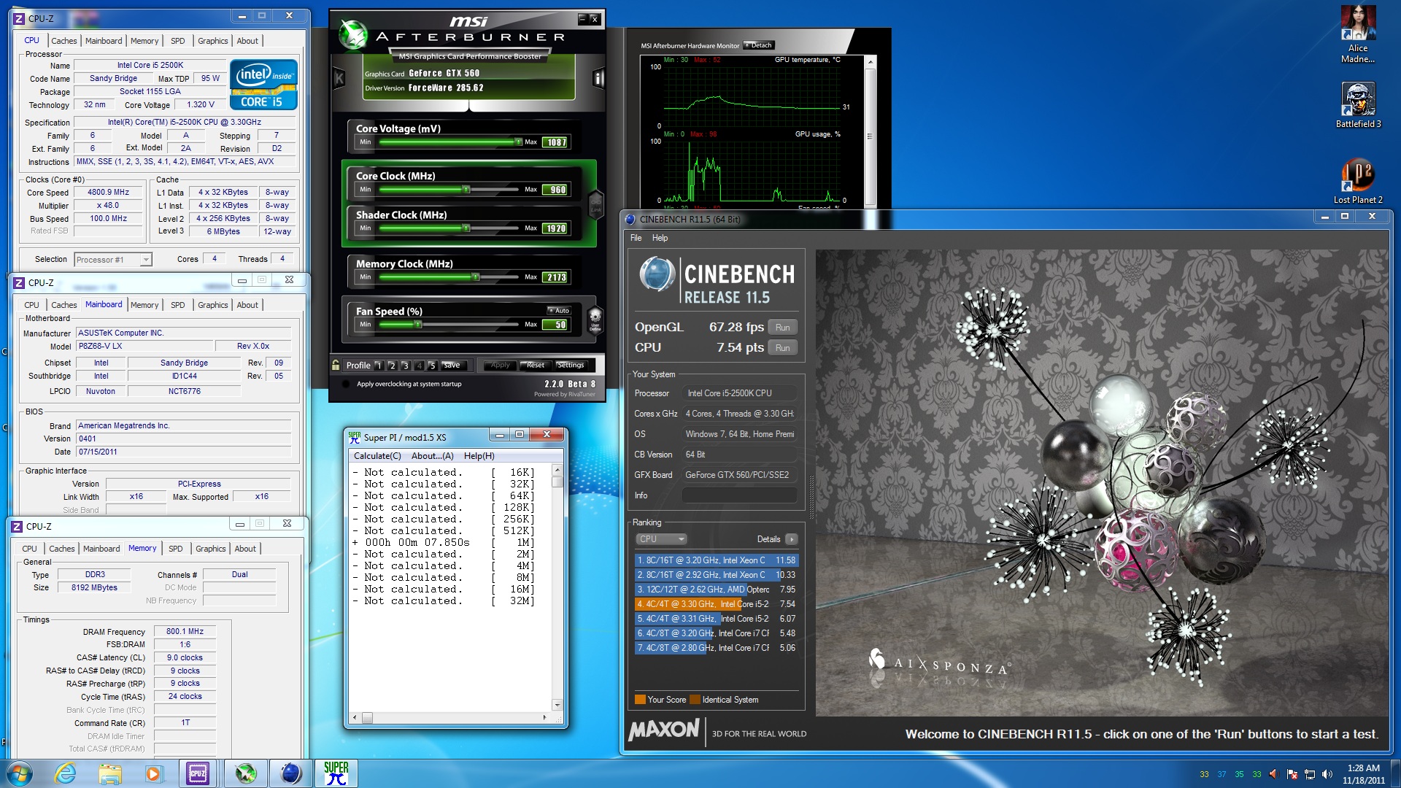The height and width of the screenshot is (788, 1401).
Task: Click the MSI Afterburner taskbar icon
Action: [x=245, y=773]
